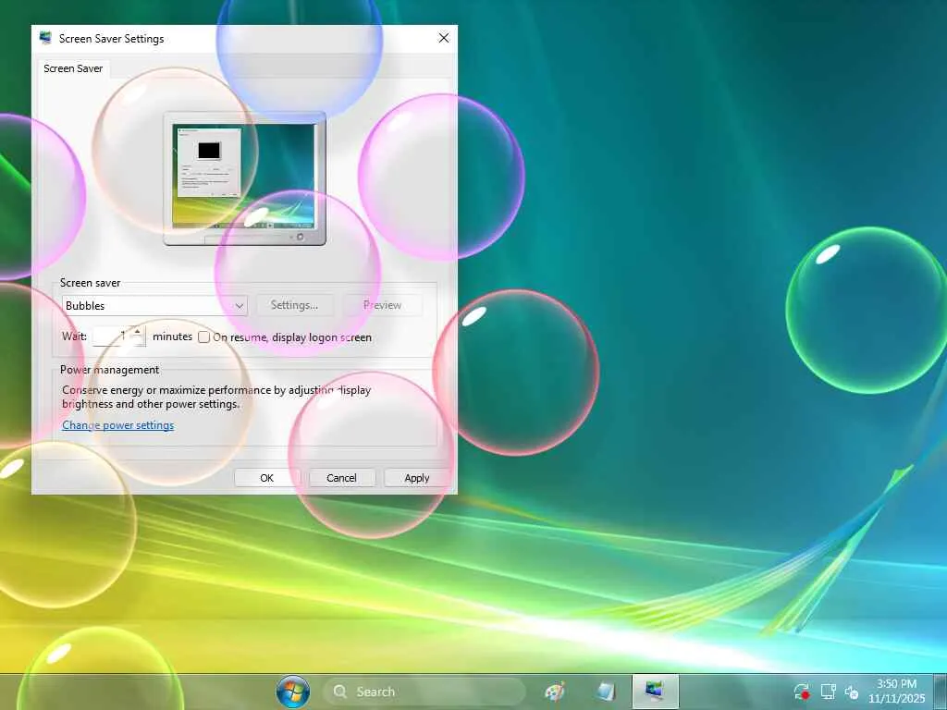Click the monitor preview thumbnail

pyautogui.click(x=244, y=178)
